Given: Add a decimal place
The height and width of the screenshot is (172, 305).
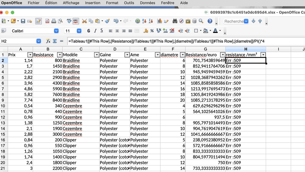Looking at the screenshot, I should coord(165,31).
